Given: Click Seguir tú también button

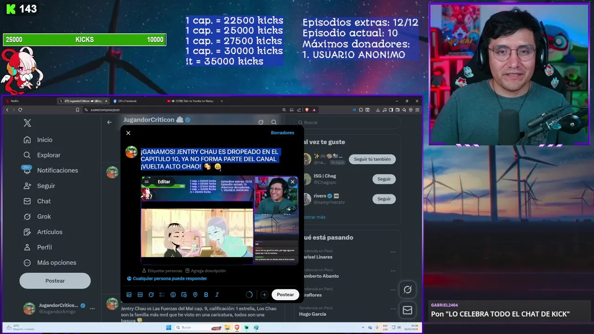Looking at the screenshot, I should [x=372, y=159].
